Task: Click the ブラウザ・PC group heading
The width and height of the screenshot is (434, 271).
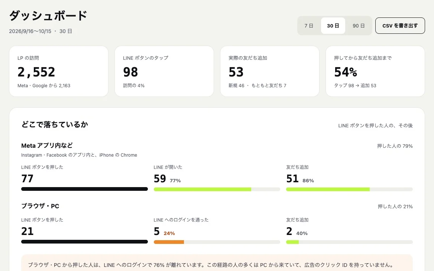Action: pyautogui.click(x=40, y=206)
